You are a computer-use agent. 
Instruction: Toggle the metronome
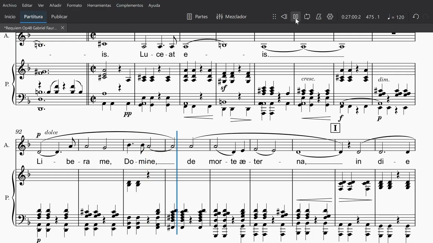pyautogui.click(x=319, y=17)
